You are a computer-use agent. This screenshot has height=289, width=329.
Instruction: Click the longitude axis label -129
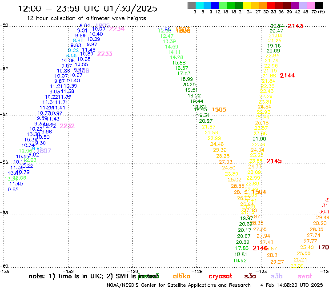pos(133,272)
